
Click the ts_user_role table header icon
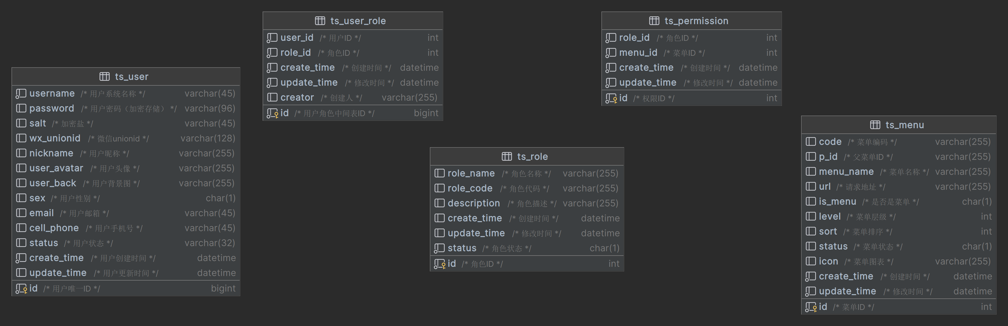(x=320, y=21)
